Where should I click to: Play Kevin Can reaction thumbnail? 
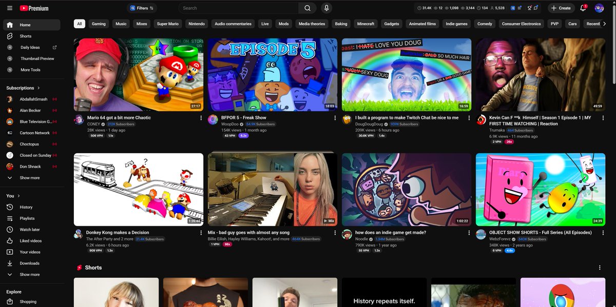click(x=541, y=75)
